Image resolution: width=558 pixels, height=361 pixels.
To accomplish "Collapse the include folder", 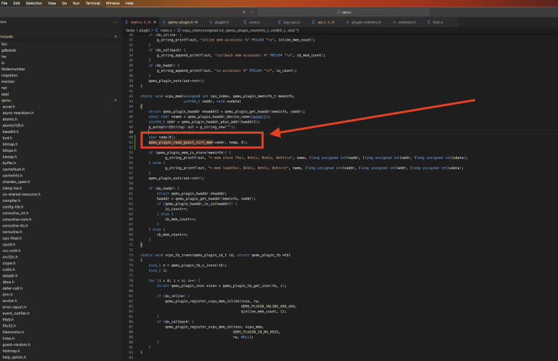I will pos(7,36).
